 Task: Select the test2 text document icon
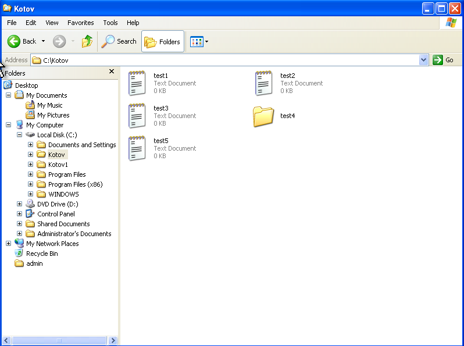tap(263, 83)
